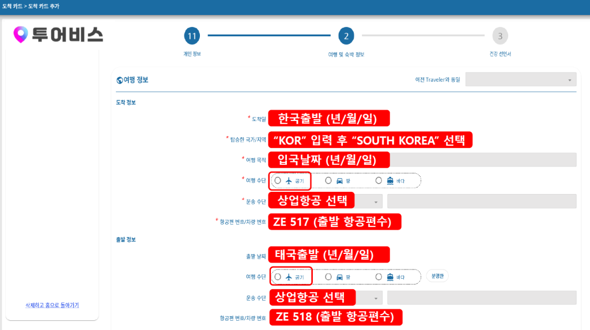Click the globe icon beside 여행 정보
This screenshot has height=330, width=590.
tap(119, 81)
